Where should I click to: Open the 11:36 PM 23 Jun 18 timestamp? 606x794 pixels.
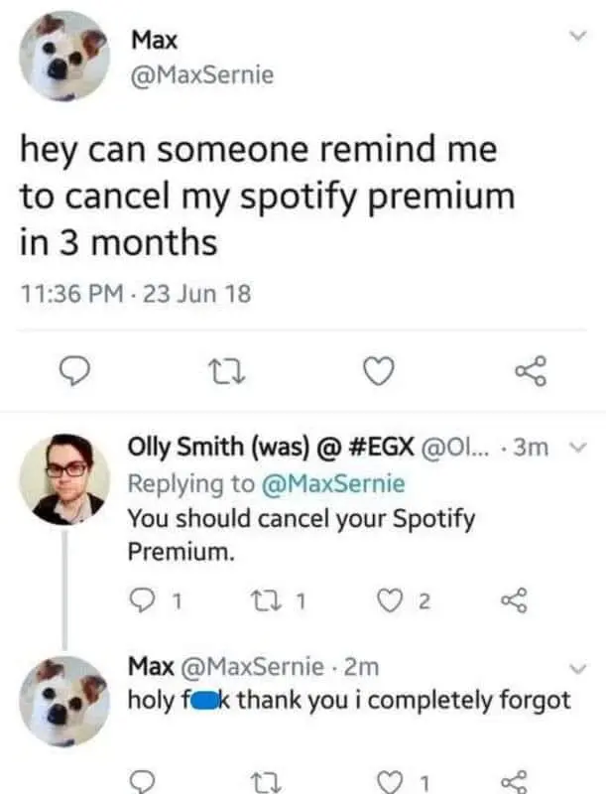pos(135,293)
